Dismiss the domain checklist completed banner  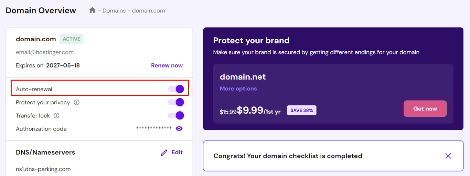pos(448,156)
